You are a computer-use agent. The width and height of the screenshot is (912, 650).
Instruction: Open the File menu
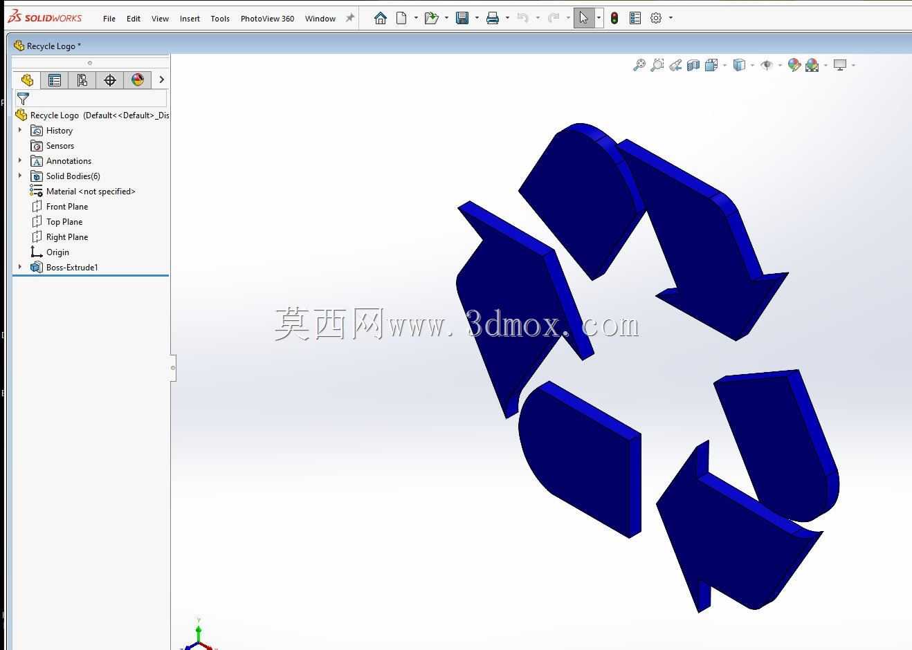[109, 19]
